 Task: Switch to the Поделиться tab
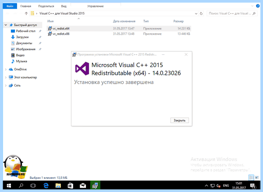(x=46, y=6)
